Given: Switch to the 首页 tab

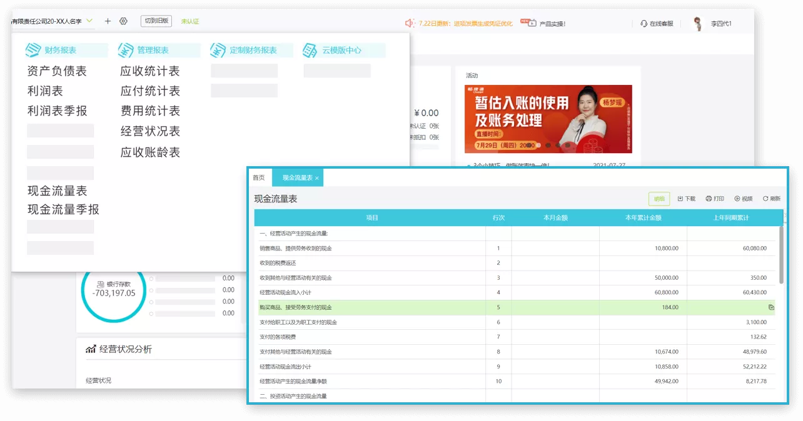Looking at the screenshot, I should point(259,177).
